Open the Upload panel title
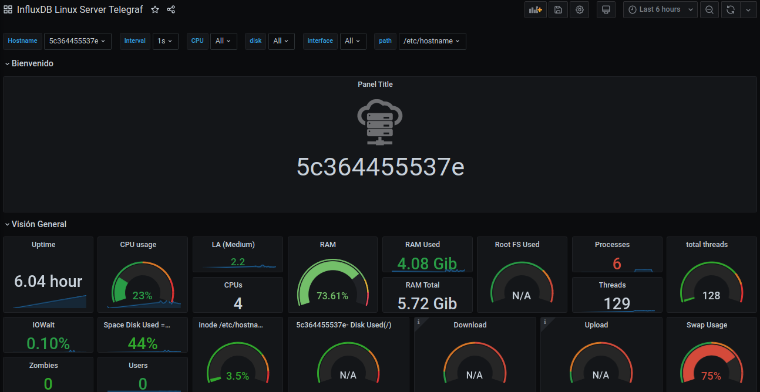The image size is (760, 392). click(x=596, y=325)
